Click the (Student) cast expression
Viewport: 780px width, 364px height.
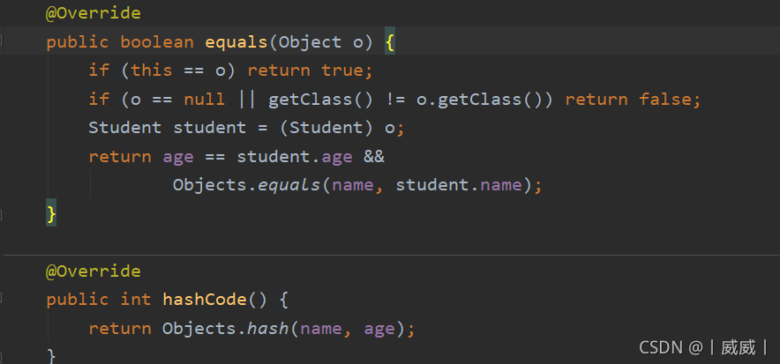coord(326,128)
